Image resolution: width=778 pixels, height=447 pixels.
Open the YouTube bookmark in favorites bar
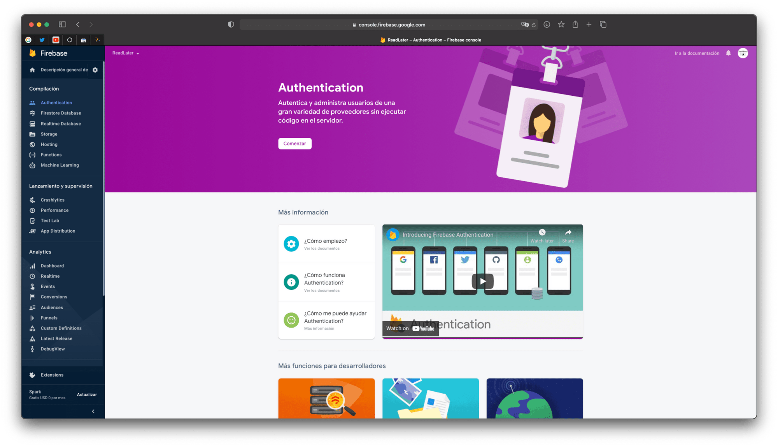(x=56, y=40)
